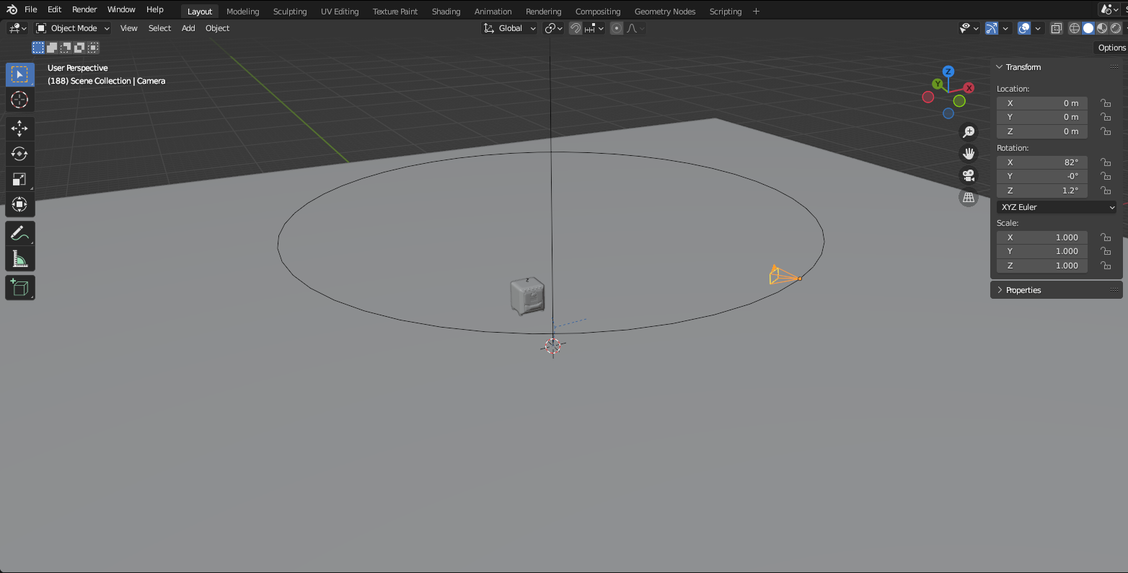1128x573 pixels.
Task: Toggle camera view using camera icon
Action: (x=968, y=175)
